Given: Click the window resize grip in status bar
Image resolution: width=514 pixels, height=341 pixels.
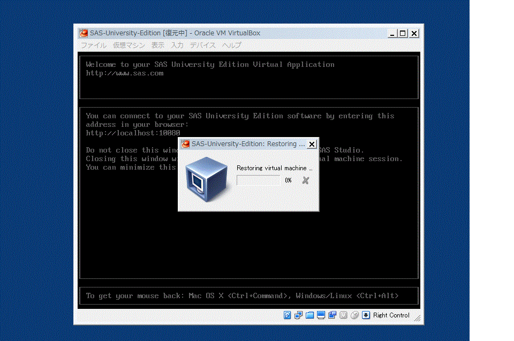Looking at the screenshot, I should click(x=417, y=318).
